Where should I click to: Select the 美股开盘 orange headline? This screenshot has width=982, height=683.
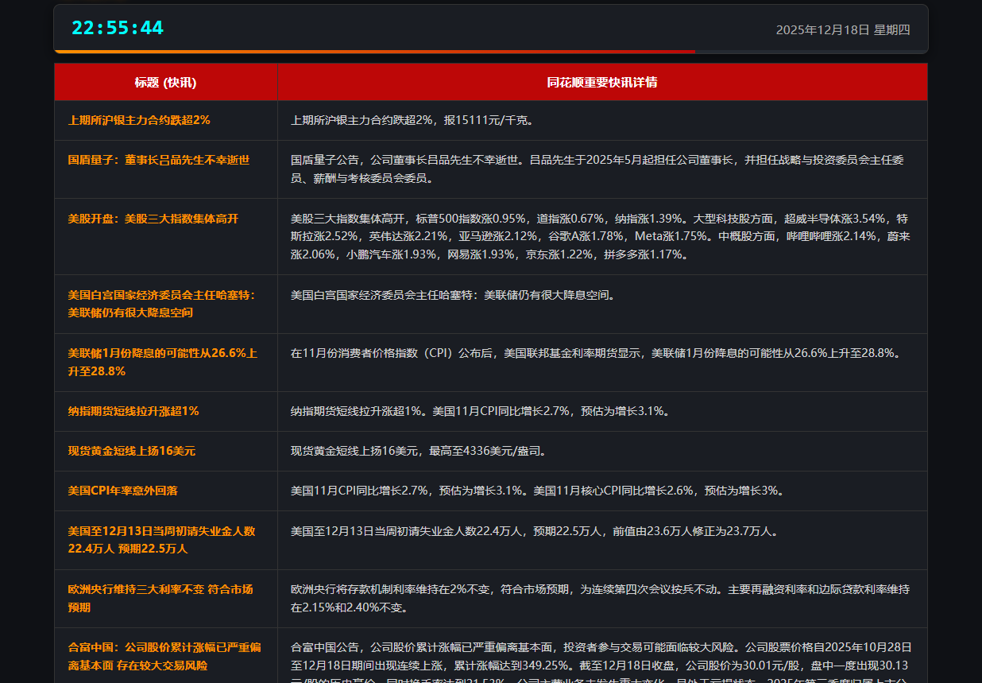pyautogui.click(x=153, y=219)
